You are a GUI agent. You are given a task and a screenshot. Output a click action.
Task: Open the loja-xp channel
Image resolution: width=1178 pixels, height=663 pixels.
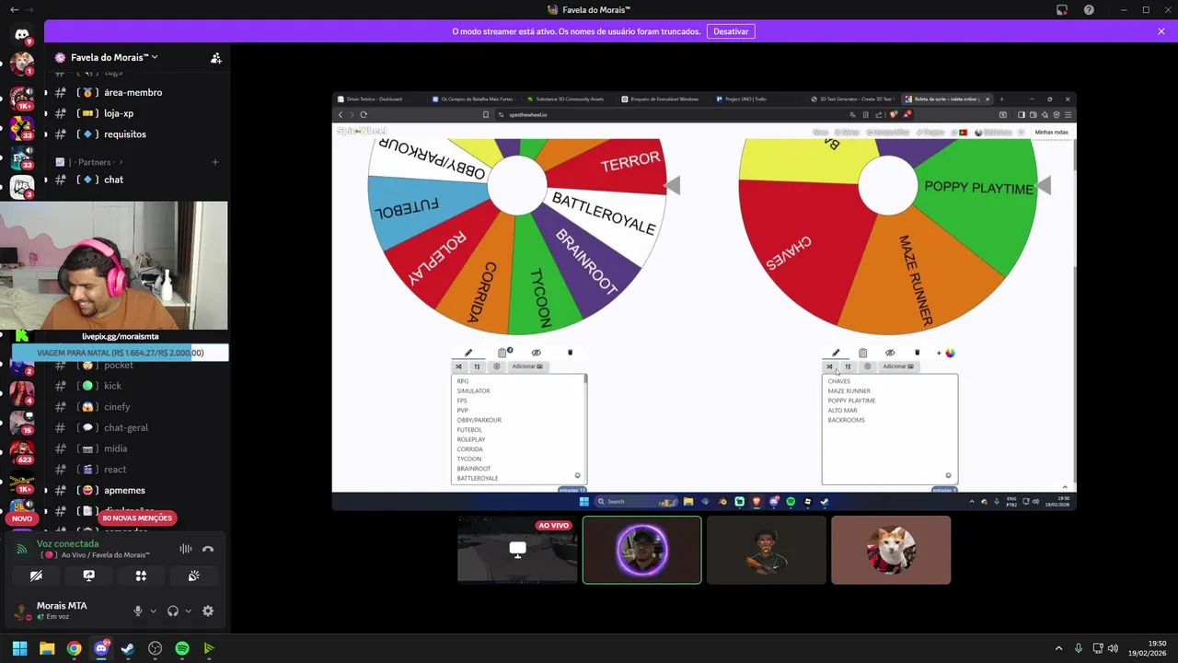click(x=120, y=113)
